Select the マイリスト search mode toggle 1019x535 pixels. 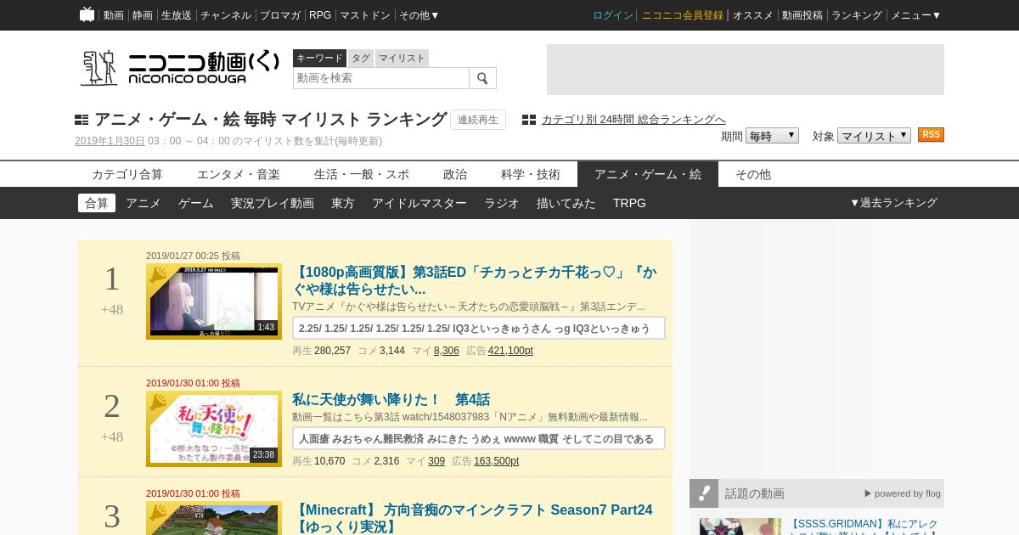[402, 58]
